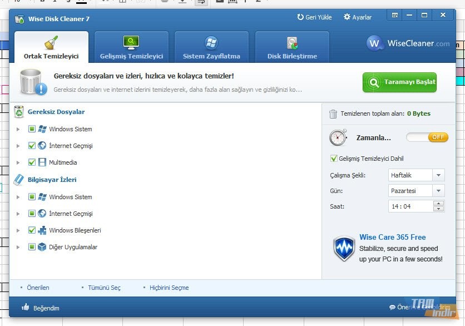Click the Zamanla stopwatch icon
Screen dimensions: 465x326
(x=338, y=137)
